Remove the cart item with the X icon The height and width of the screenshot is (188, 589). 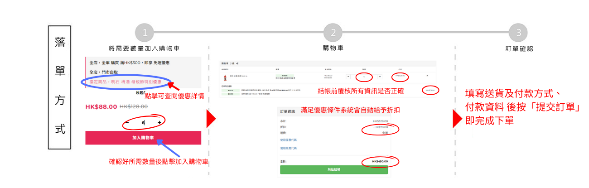(427, 76)
